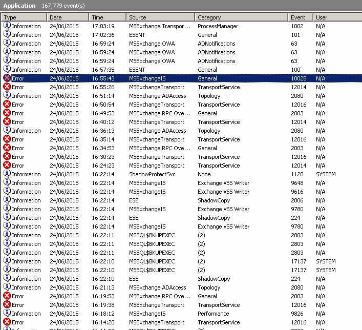Click the error icon of the 16:50:54 event

point(7,104)
